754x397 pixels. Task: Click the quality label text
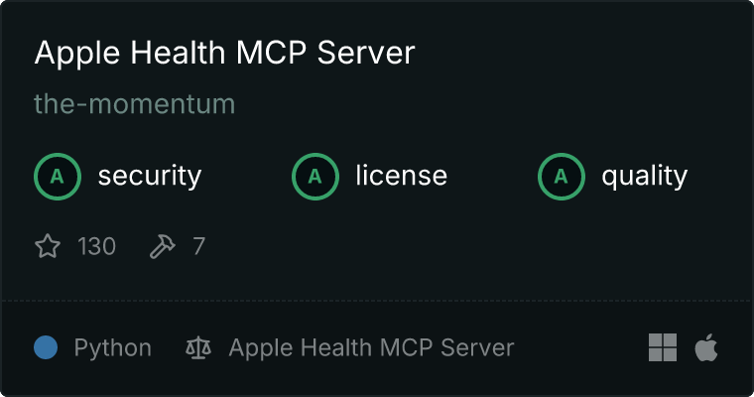(x=644, y=176)
